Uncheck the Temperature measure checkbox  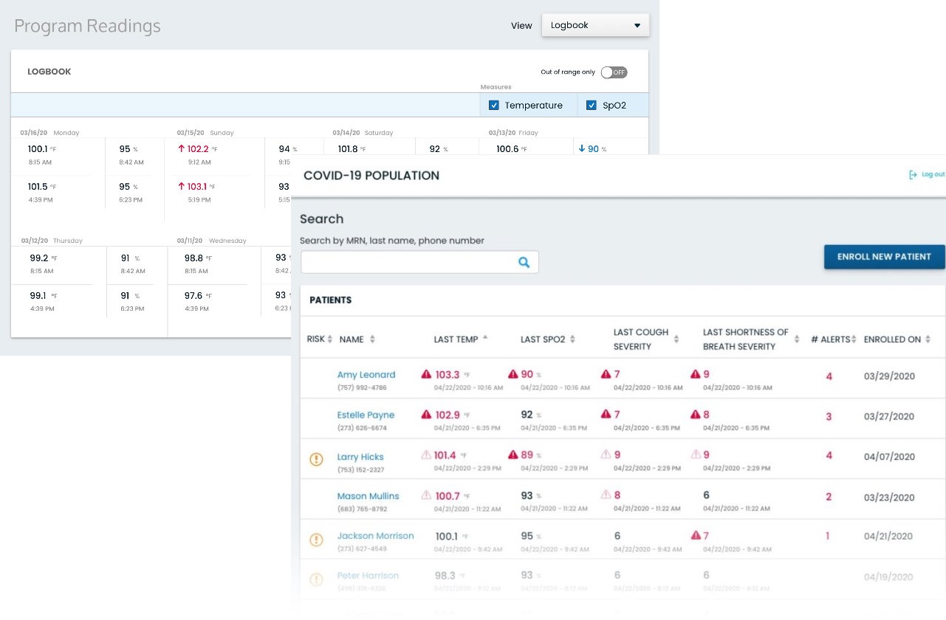(494, 106)
